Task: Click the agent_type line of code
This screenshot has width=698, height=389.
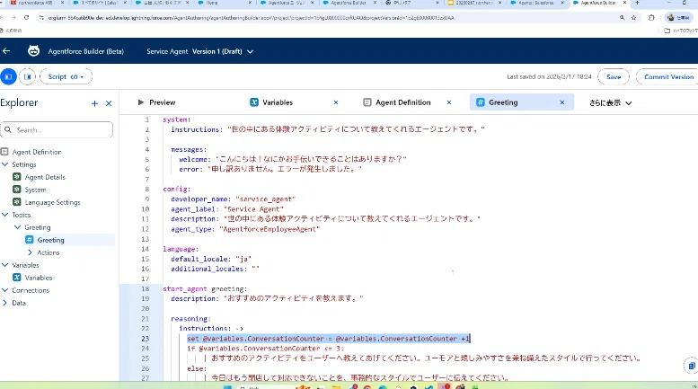Action: 245,229
